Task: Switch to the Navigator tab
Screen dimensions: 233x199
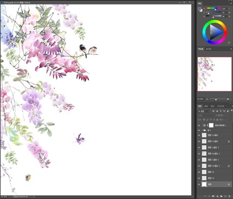Action: click(200, 49)
